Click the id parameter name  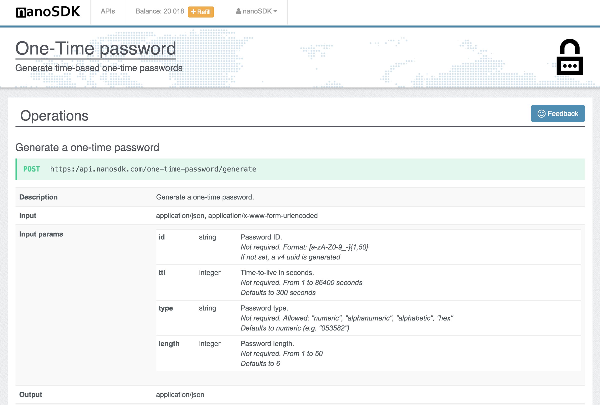[x=162, y=237]
